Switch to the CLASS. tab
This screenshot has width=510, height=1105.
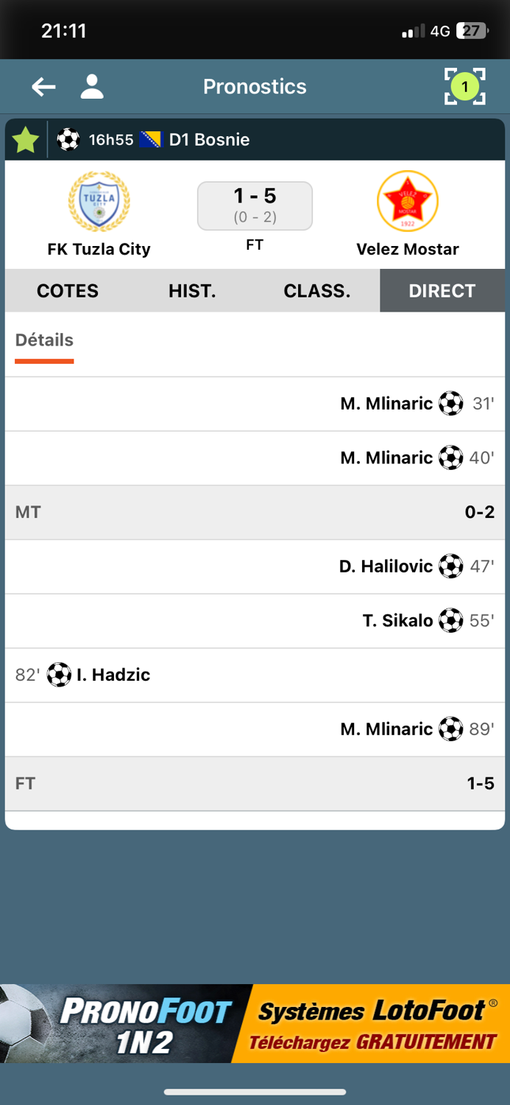click(x=317, y=291)
